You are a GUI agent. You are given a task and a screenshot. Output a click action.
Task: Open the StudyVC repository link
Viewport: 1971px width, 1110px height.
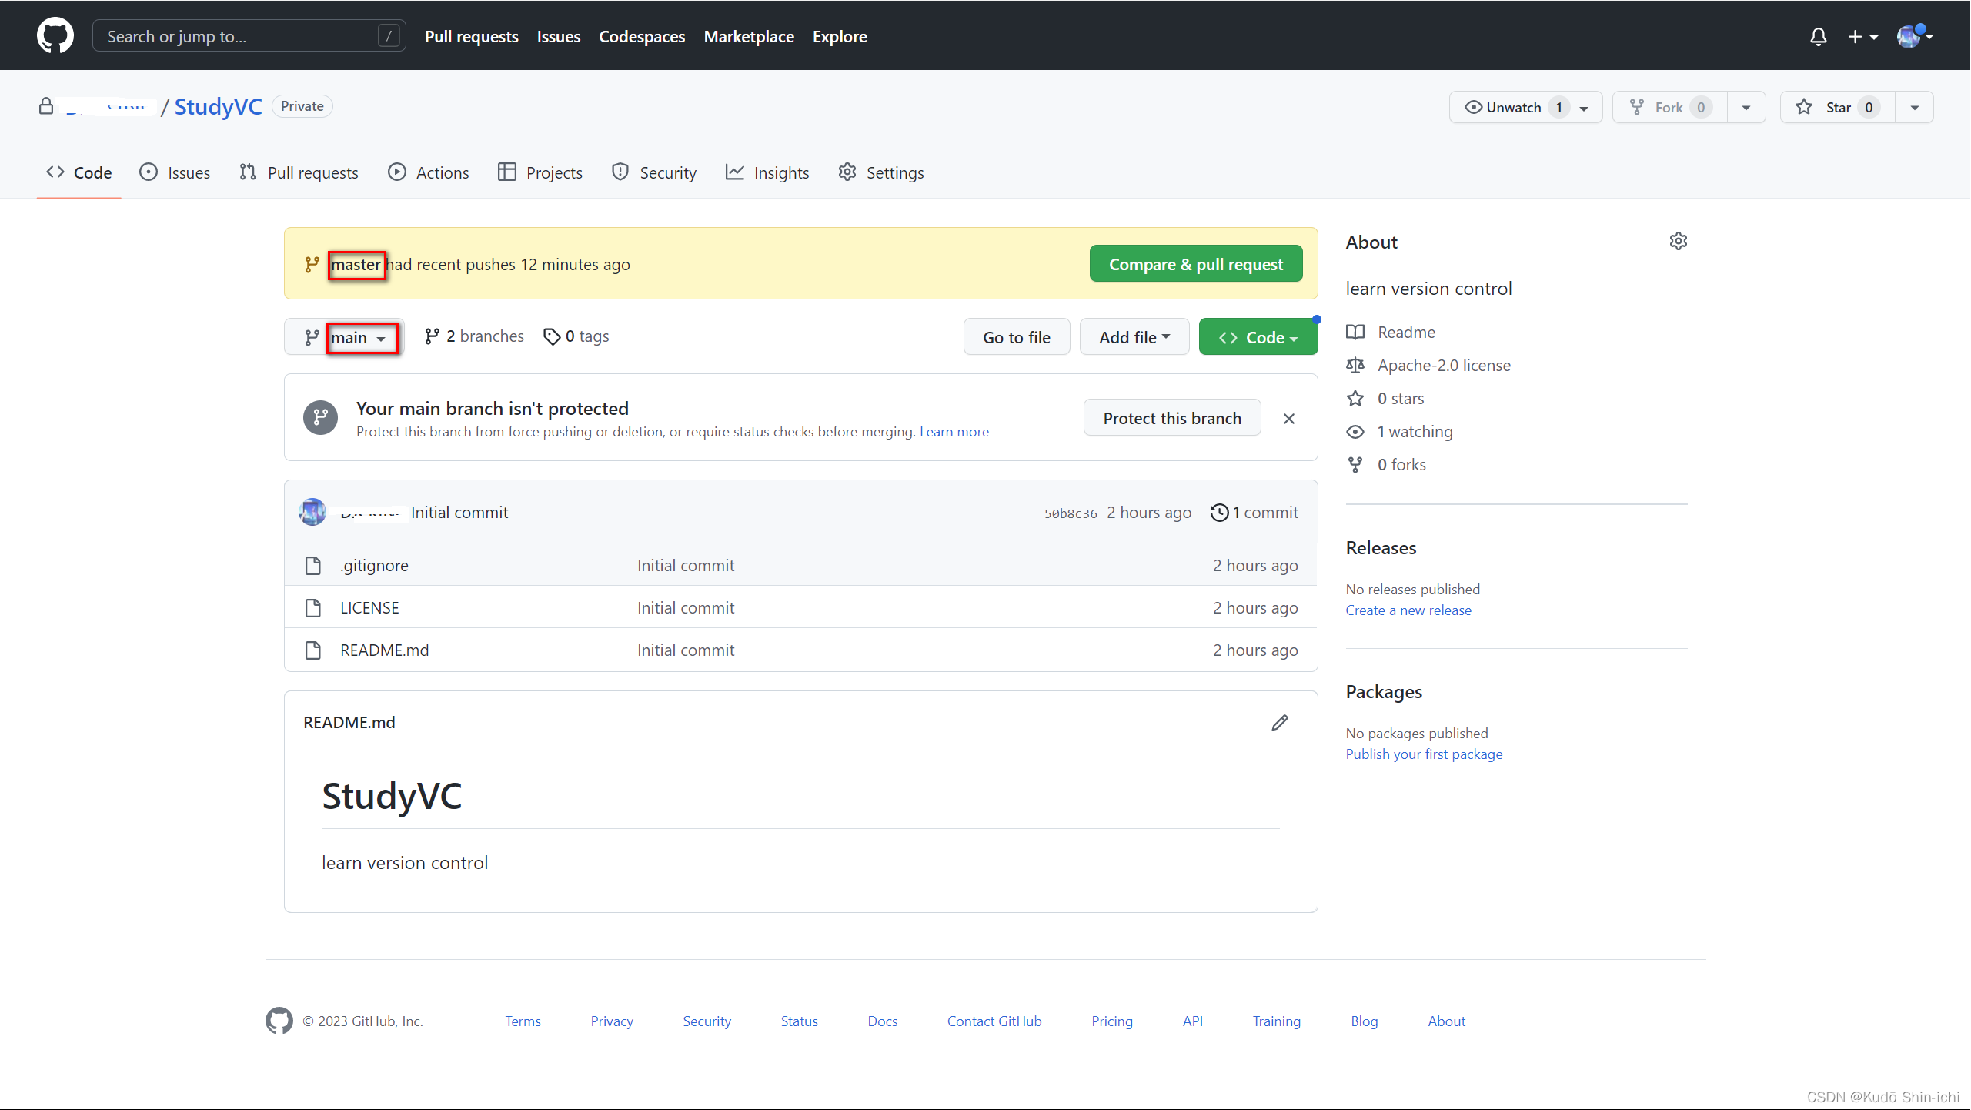point(218,106)
